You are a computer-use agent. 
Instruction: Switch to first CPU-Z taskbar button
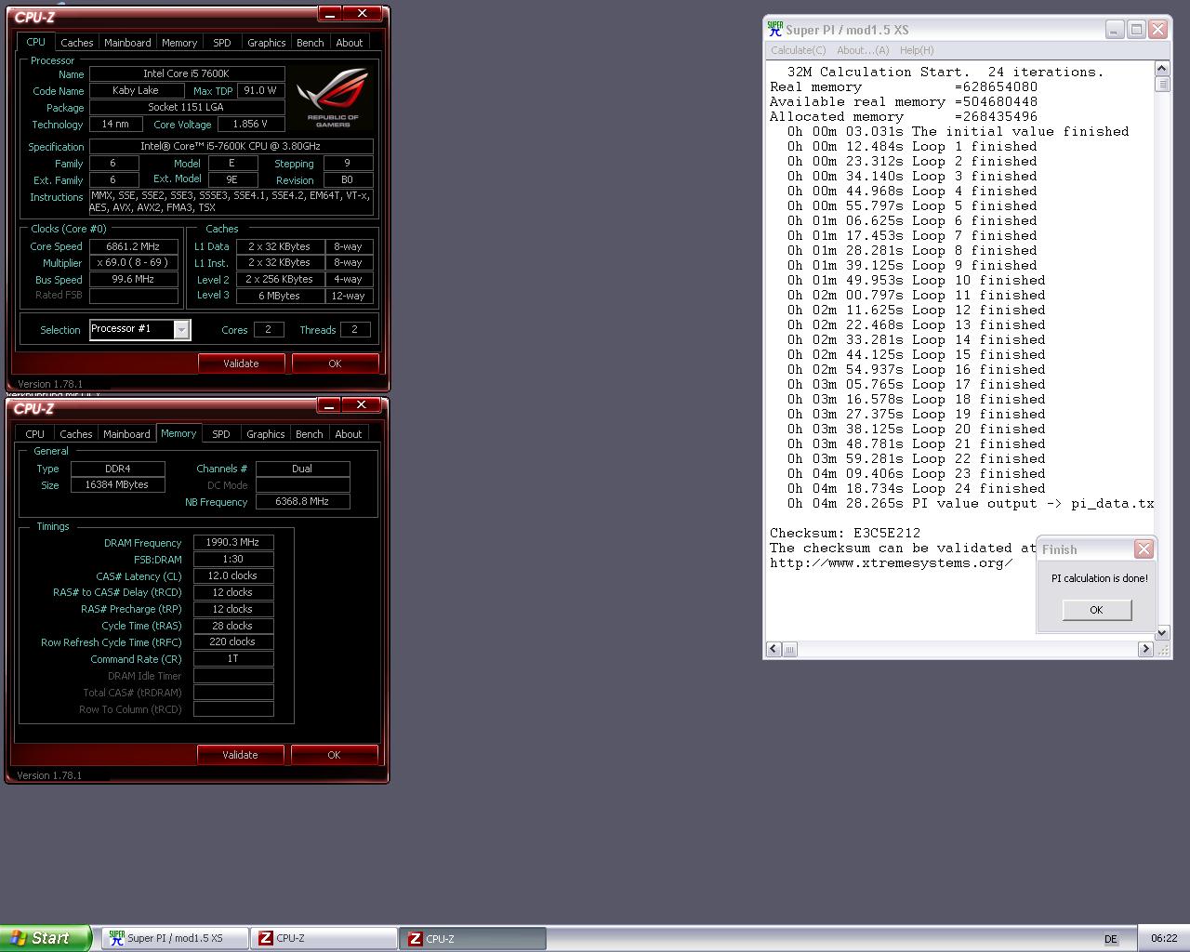coord(324,939)
